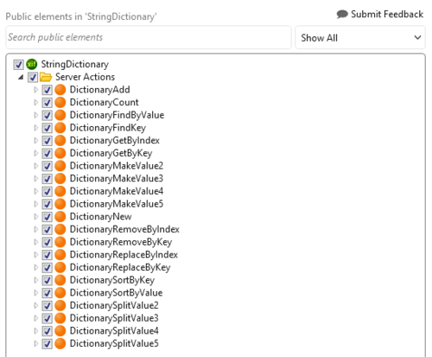The height and width of the screenshot is (357, 432).
Task: Click the orange DictionarySplitValue3 action icon
Action: click(x=60, y=318)
